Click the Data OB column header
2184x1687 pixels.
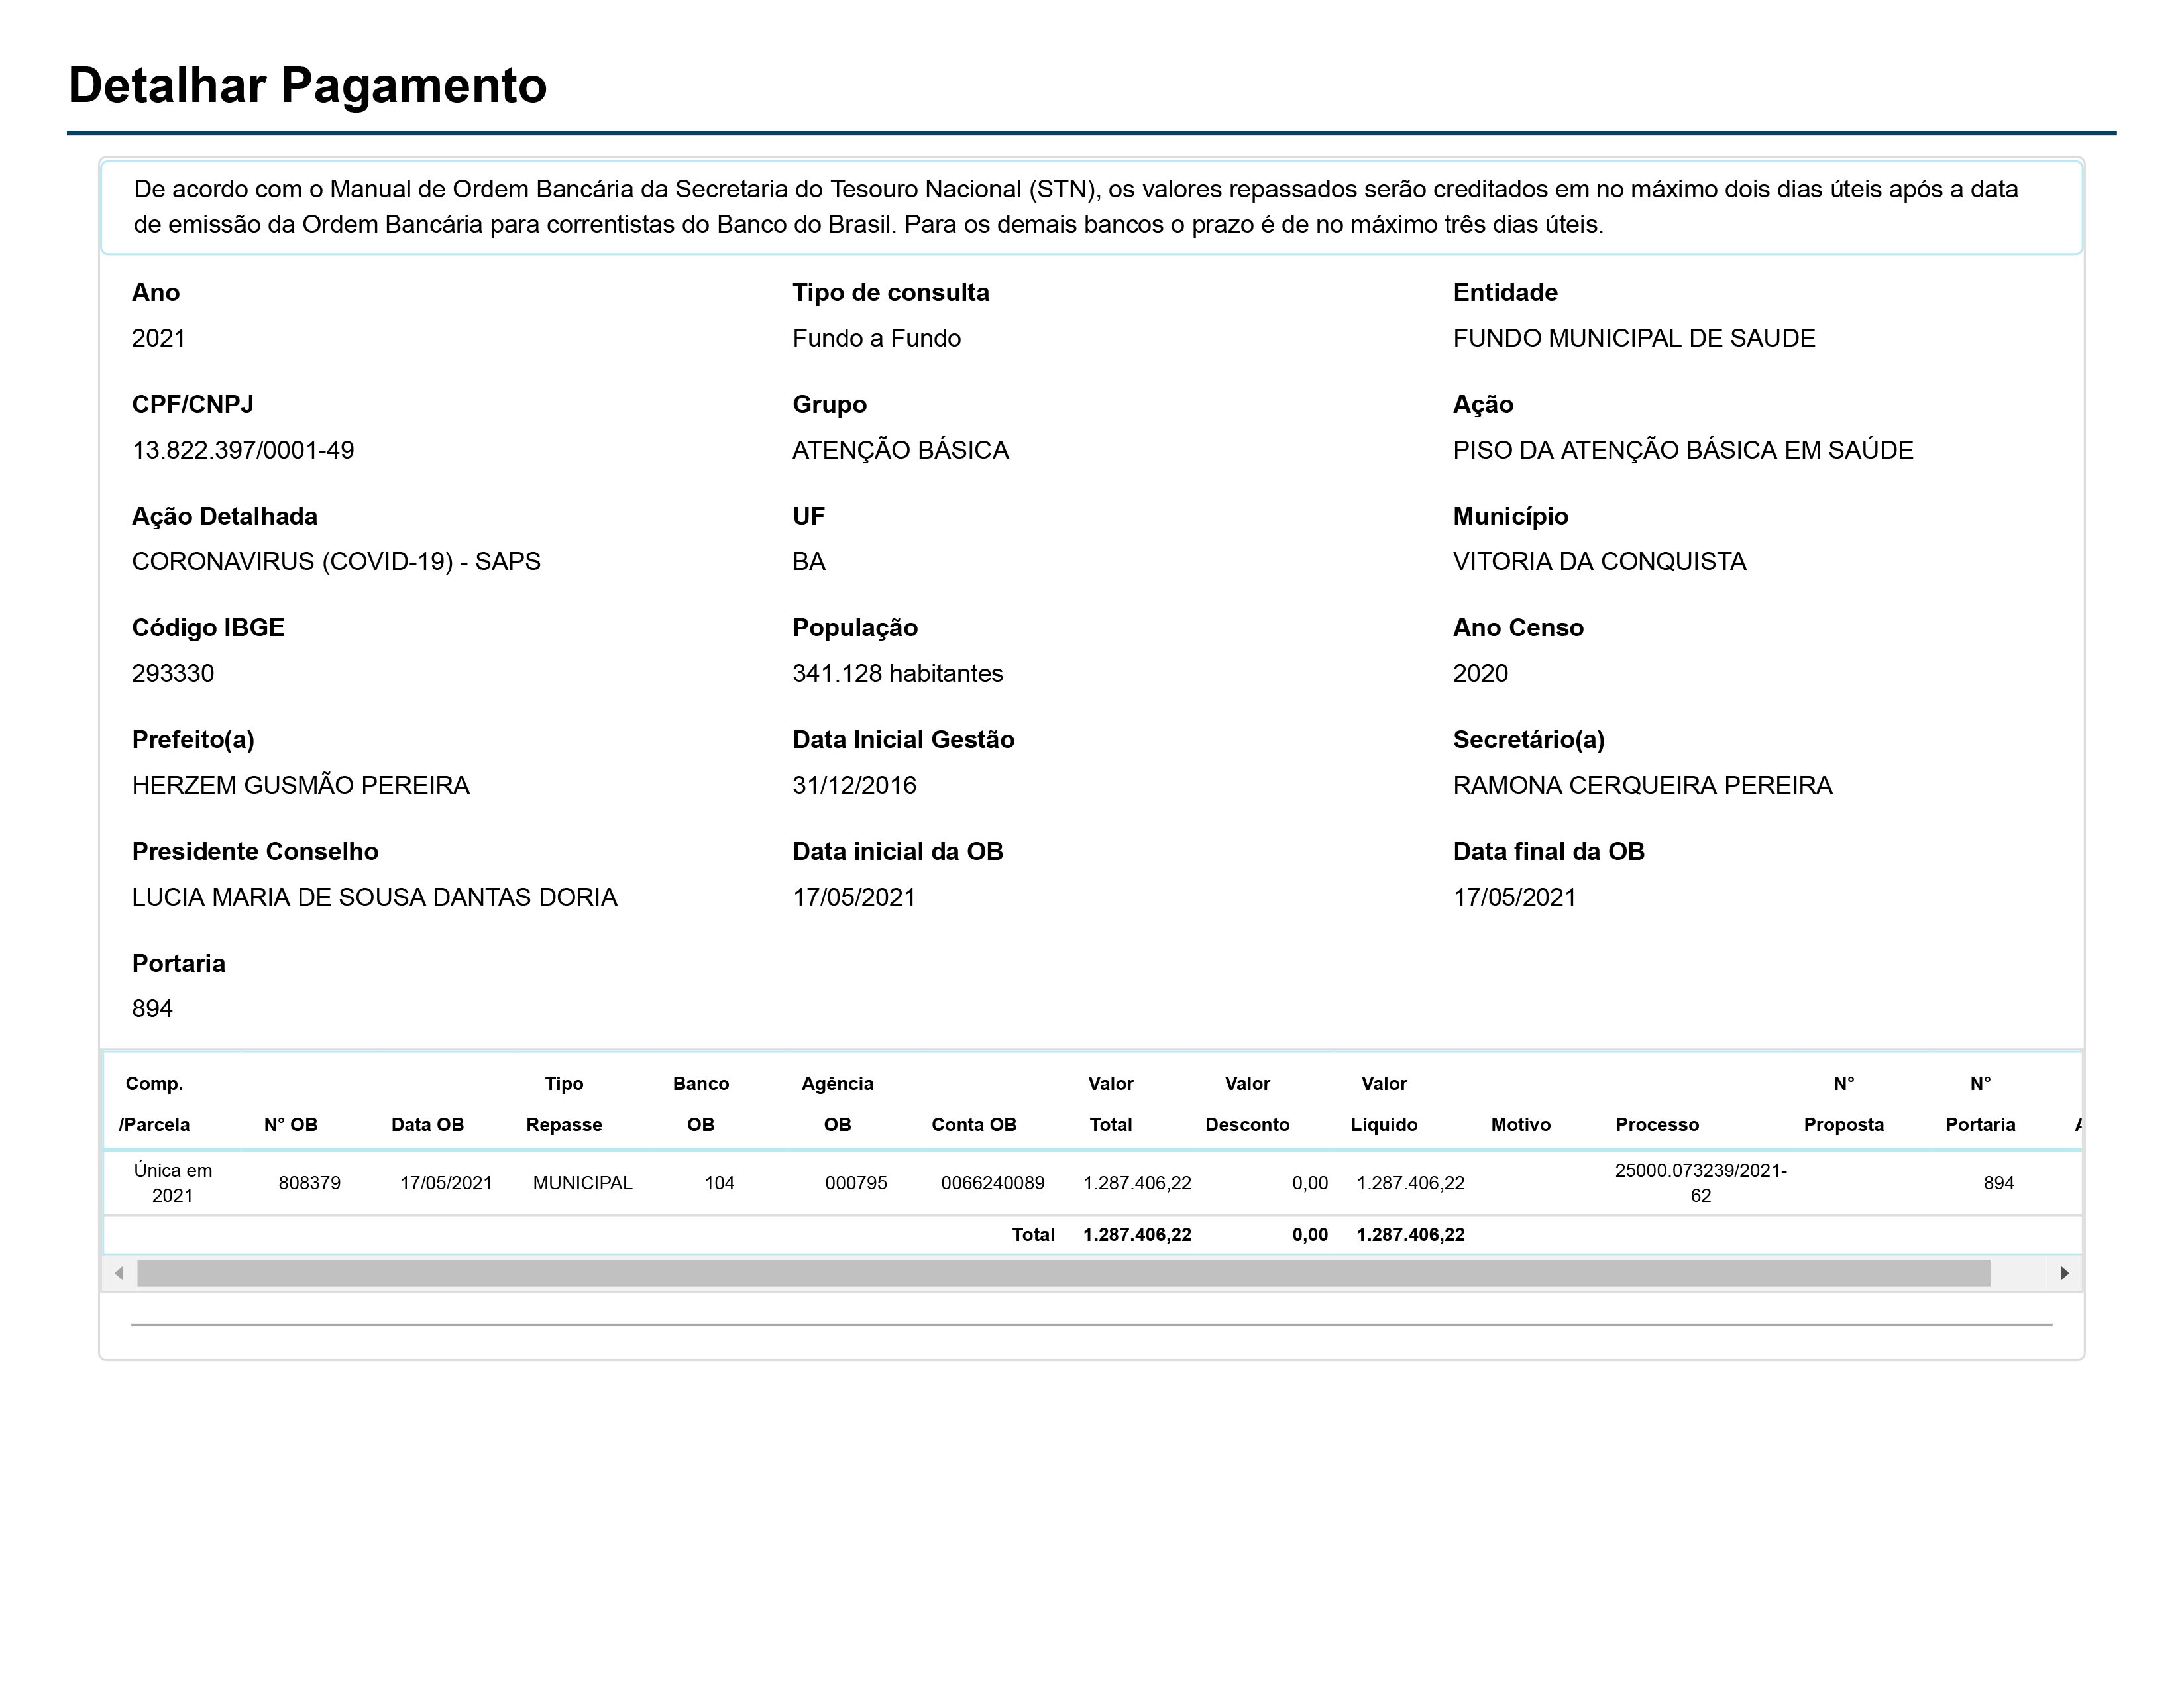click(x=427, y=1124)
